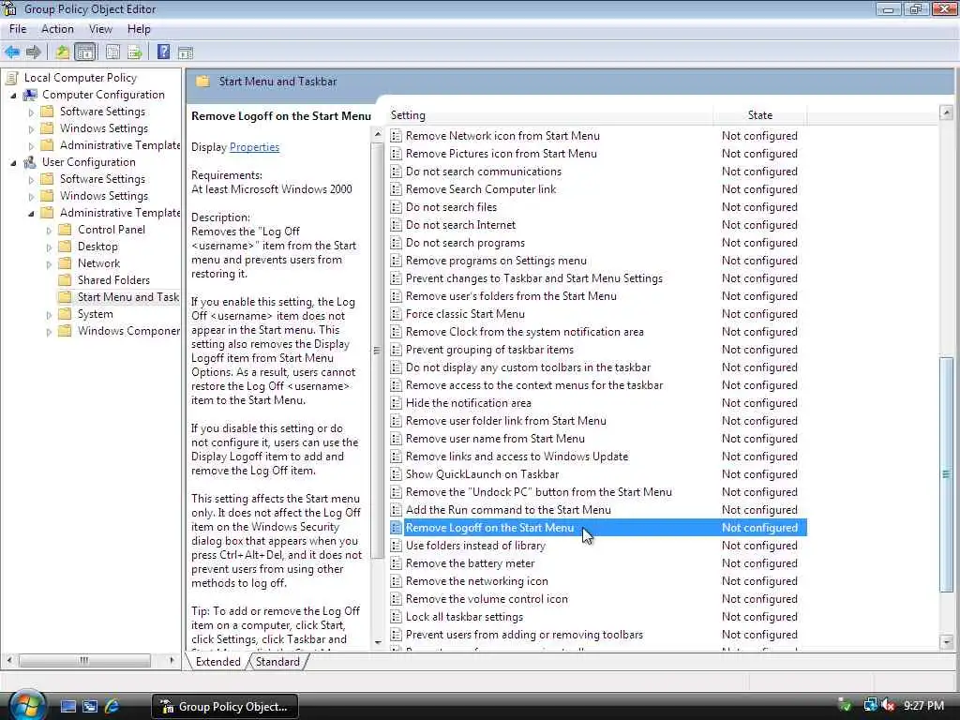Open the Properties link in description
The image size is (960, 720).
click(254, 147)
